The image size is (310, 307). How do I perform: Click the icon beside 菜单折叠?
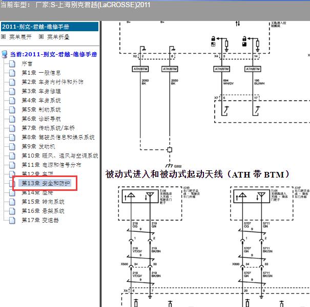coord(41,37)
